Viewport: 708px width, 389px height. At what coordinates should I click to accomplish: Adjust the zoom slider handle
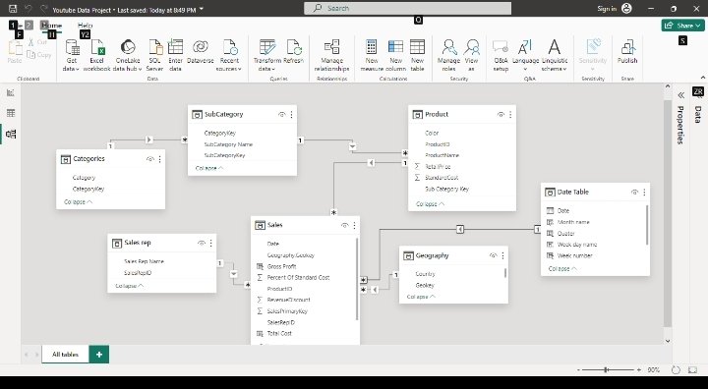pos(606,370)
